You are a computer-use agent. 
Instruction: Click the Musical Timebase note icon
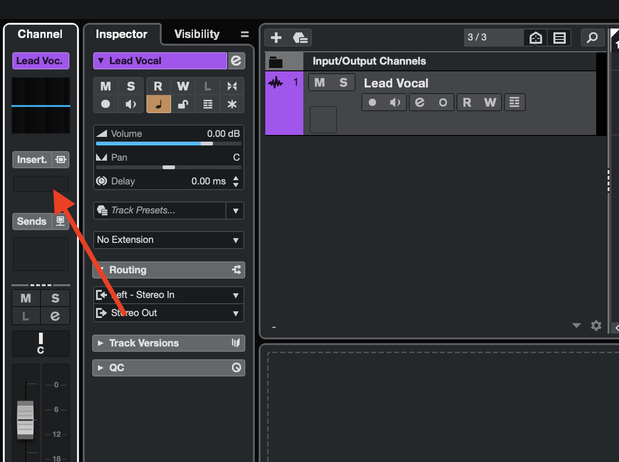[x=158, y=104]
